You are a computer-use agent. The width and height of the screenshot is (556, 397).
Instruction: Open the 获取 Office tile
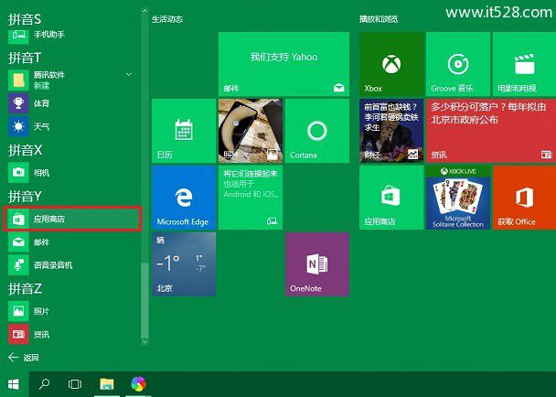click(x=524, y=198)
